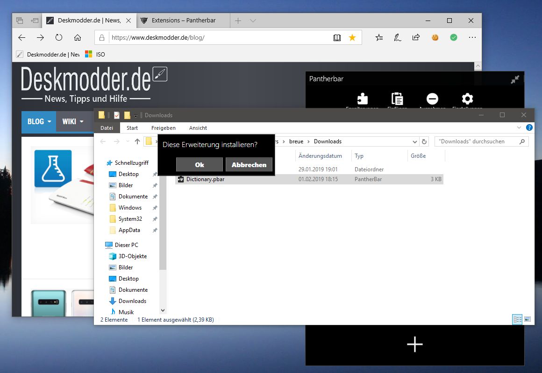
Task: Unpin System32 from Schnellzugriff
Action: (x=155, y=219)
